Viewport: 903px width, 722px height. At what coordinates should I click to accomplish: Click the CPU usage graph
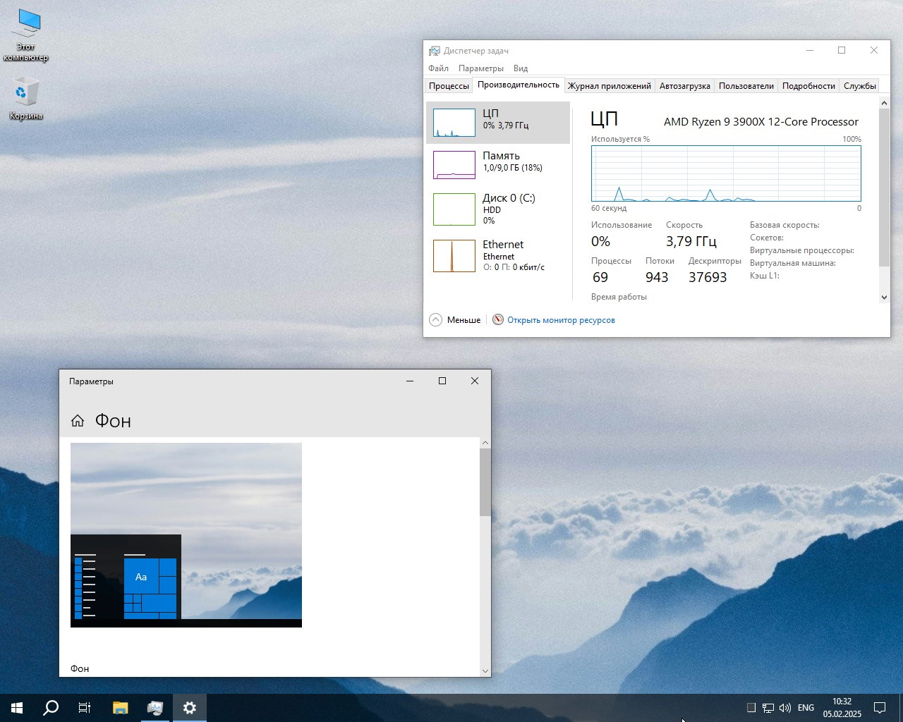(x=726, y=173)
